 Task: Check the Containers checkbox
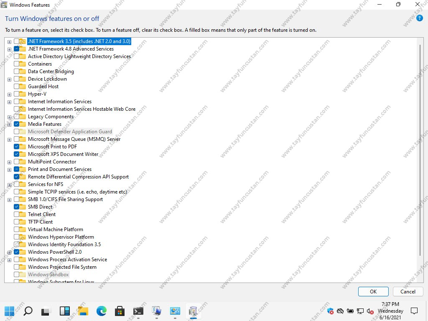coord(16,64)
